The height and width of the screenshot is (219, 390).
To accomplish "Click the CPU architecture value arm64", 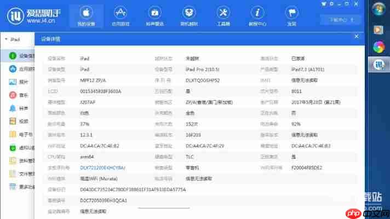I will coord(87,157).
